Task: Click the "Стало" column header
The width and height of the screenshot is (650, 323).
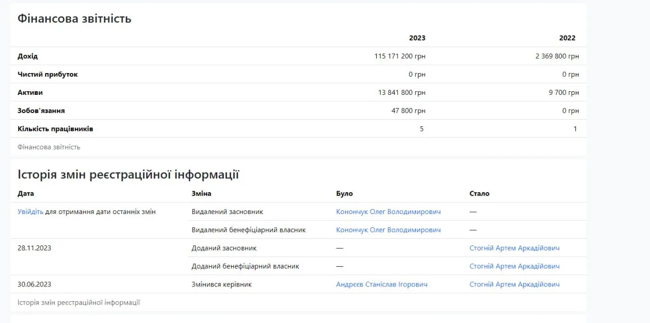Action: tap(480, 194)
